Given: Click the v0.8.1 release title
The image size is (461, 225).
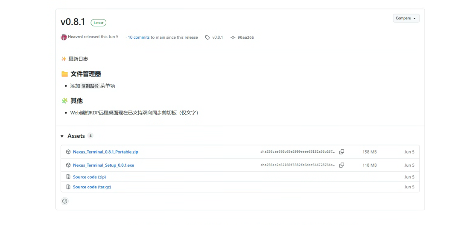Looking at the screenshot, I should pyautogui.click(x=74, y=23).
